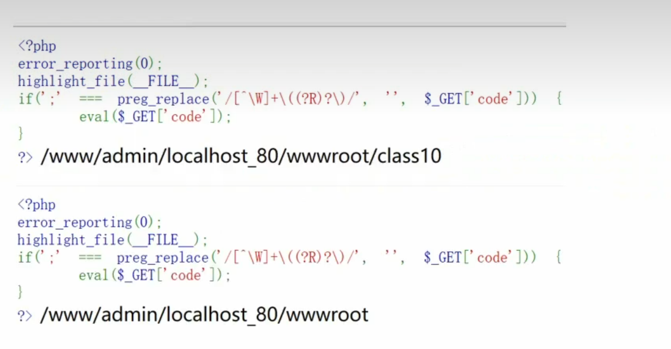Click highlight_file(__FILE__) in the second code block

pos(113,240)
